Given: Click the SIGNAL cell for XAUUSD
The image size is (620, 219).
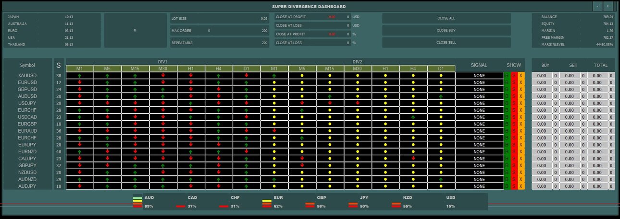Looking at the screenshot, I should 479,76.
